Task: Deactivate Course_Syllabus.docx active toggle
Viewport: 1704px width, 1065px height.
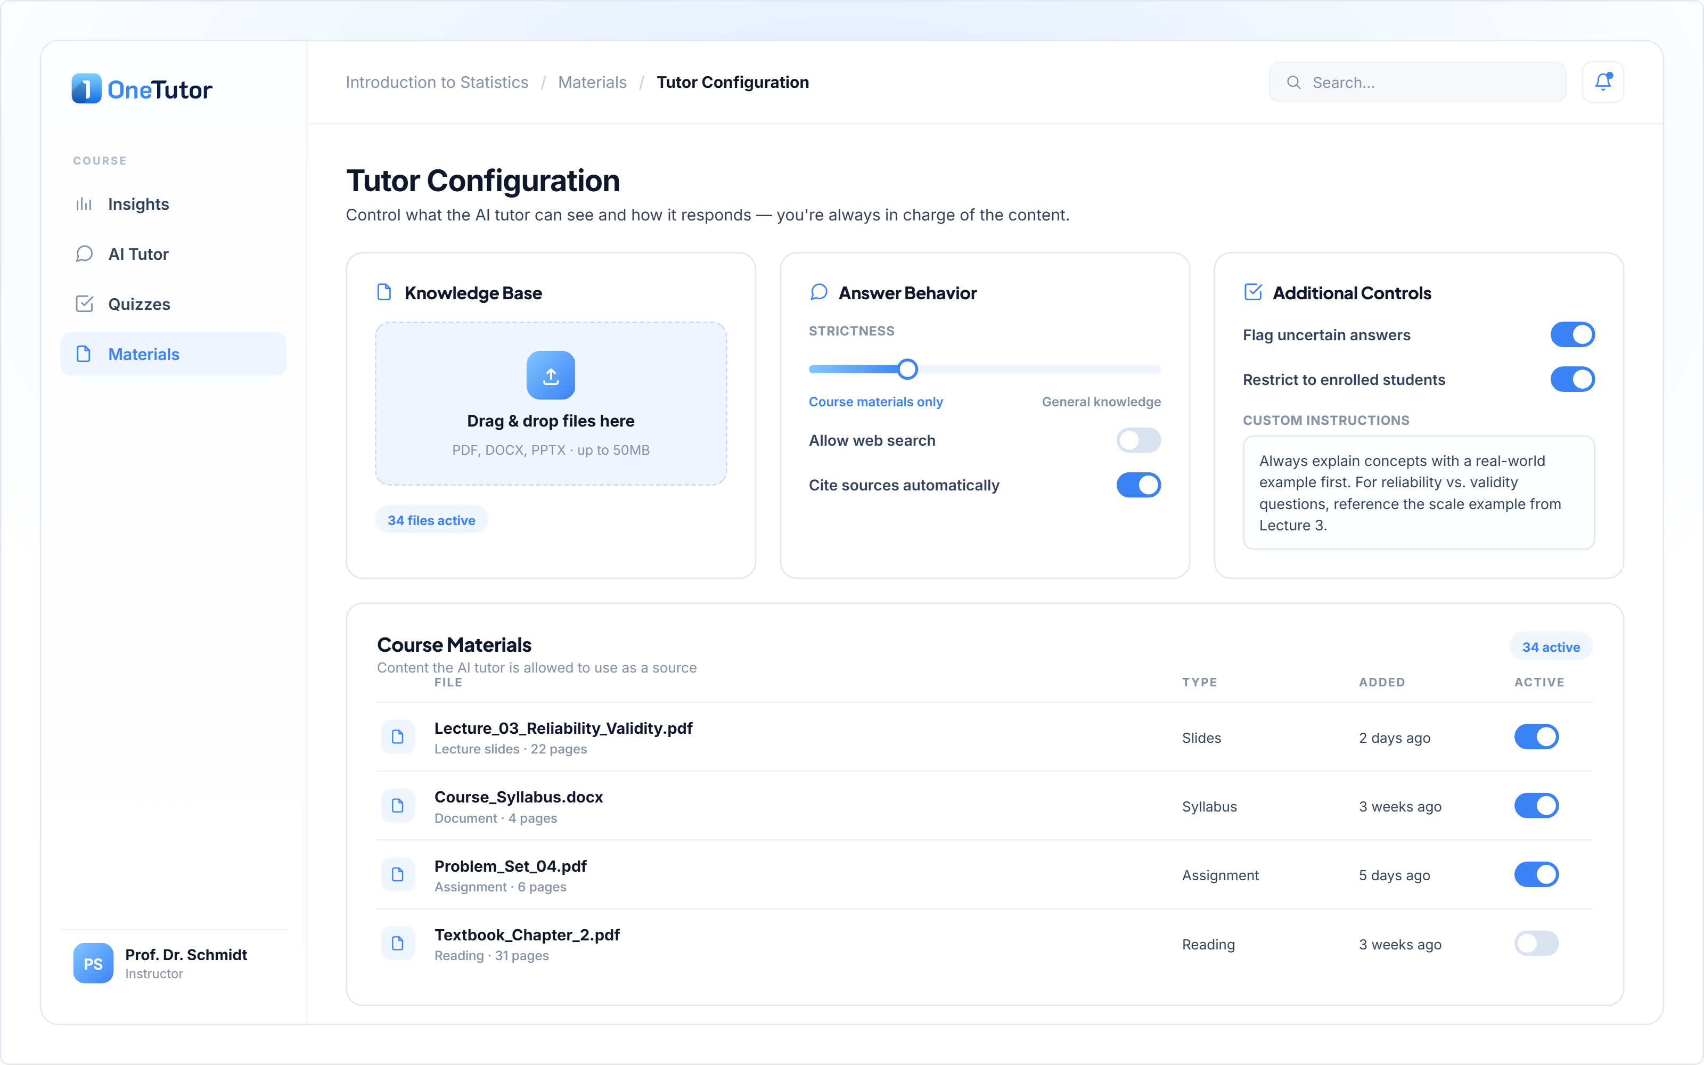Action: coord(1536,806)
